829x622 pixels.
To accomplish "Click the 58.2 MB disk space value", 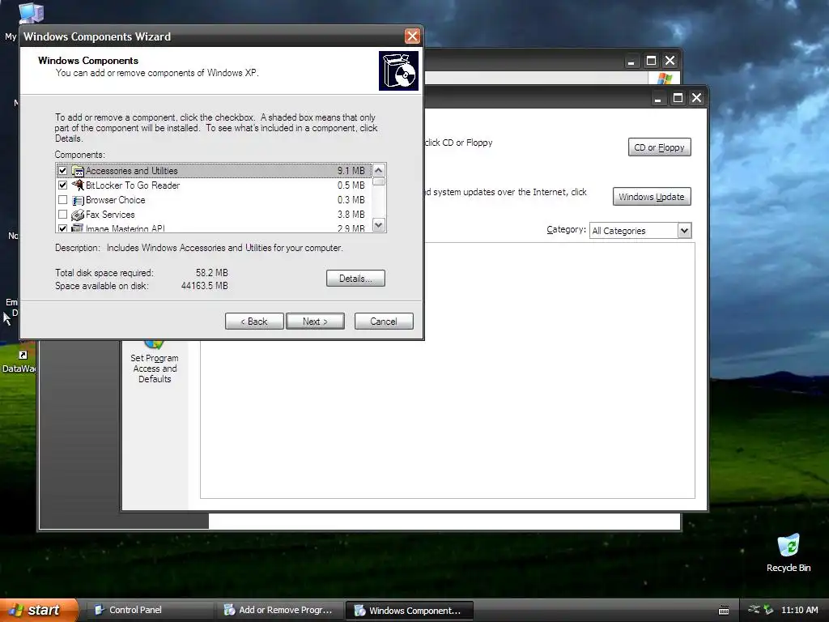I will tap(211, 273).
